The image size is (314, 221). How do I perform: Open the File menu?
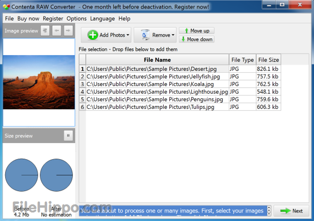[x=10, y=19]
